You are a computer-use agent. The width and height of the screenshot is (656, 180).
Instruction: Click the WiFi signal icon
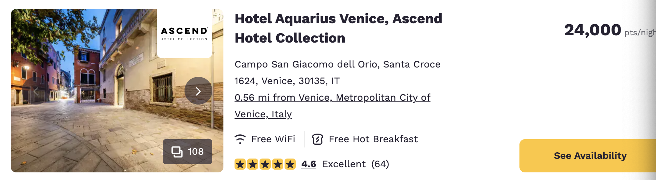(240, 139)
